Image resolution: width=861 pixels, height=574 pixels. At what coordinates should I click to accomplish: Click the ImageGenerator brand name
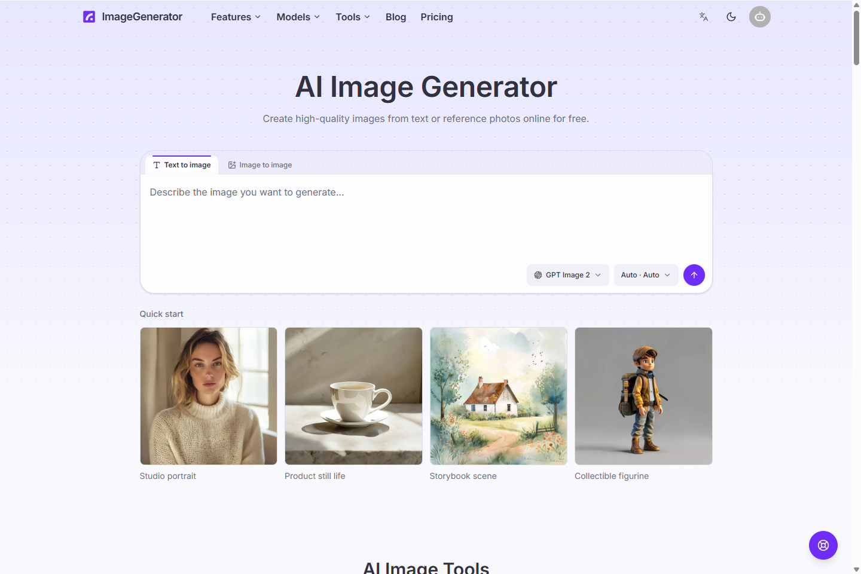142,17
